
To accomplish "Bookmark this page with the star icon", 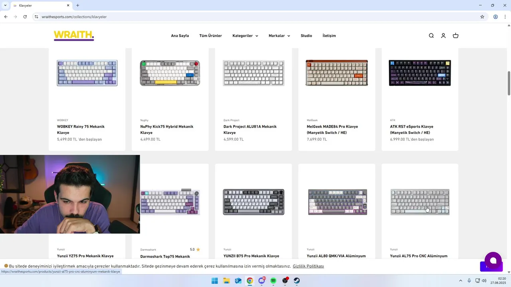I will point(482,17).
